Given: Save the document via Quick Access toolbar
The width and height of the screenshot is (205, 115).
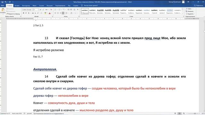Looking at the screenshot, I should [x=2, y=2].
